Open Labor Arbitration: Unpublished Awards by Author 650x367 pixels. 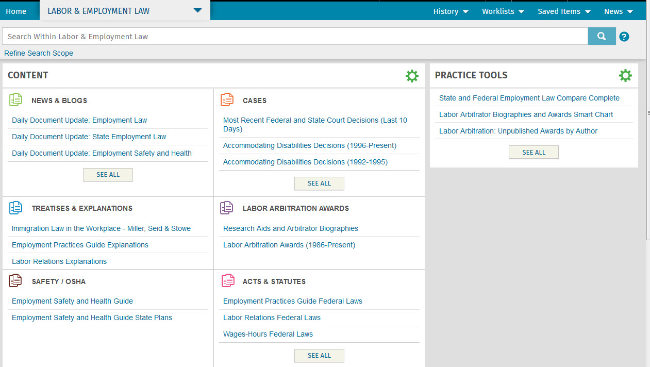[x=519, y=131]
